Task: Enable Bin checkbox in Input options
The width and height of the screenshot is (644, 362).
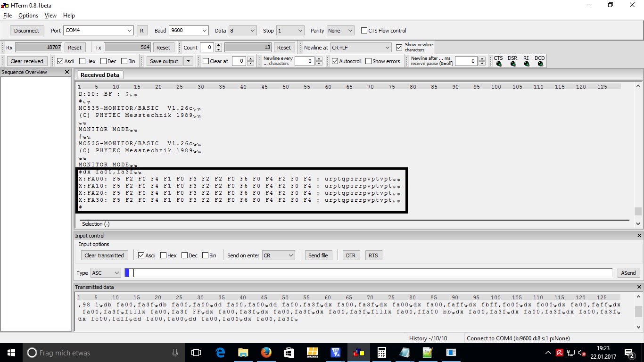Action: 205,255
